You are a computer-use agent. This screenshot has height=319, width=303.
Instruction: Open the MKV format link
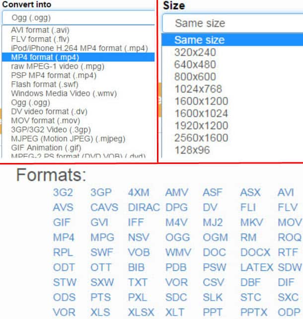pos(252,223)
